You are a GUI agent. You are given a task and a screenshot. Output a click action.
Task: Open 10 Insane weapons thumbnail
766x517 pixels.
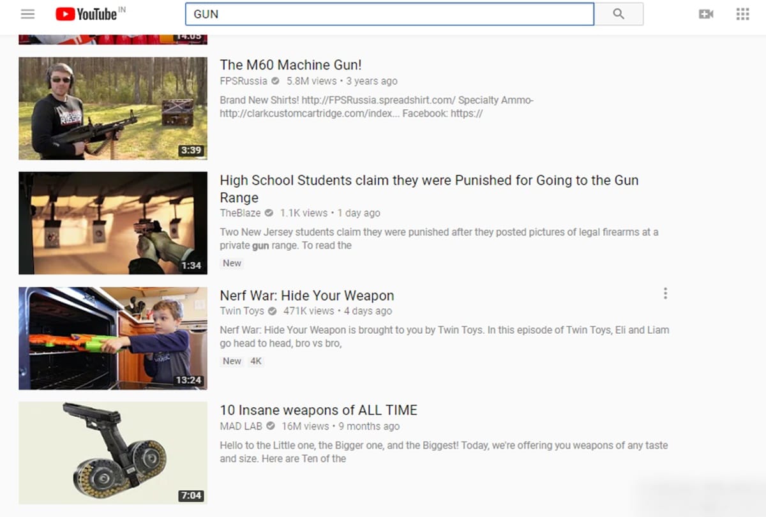tap(113, 453)
